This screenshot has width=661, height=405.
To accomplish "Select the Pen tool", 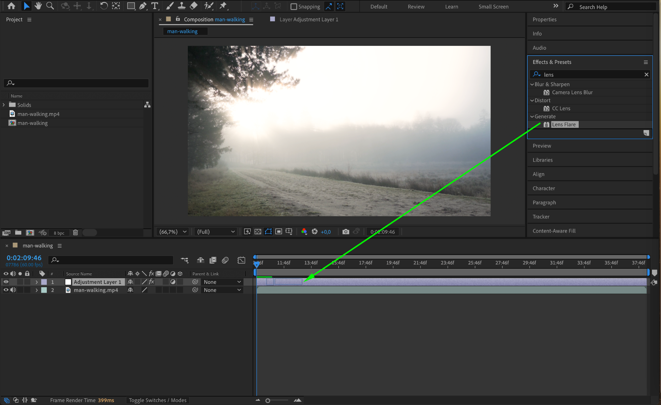I will (x=143, y=6).
